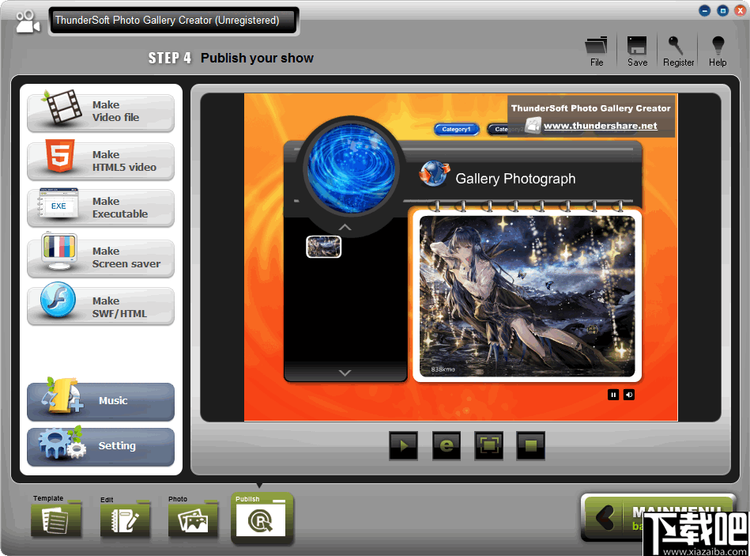The width and height of the screenshot is (750, 556).
Task: Open the File menu
Action: (597, 50)
